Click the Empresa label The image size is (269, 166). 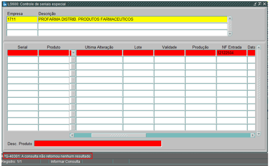[x=15, y=14]
